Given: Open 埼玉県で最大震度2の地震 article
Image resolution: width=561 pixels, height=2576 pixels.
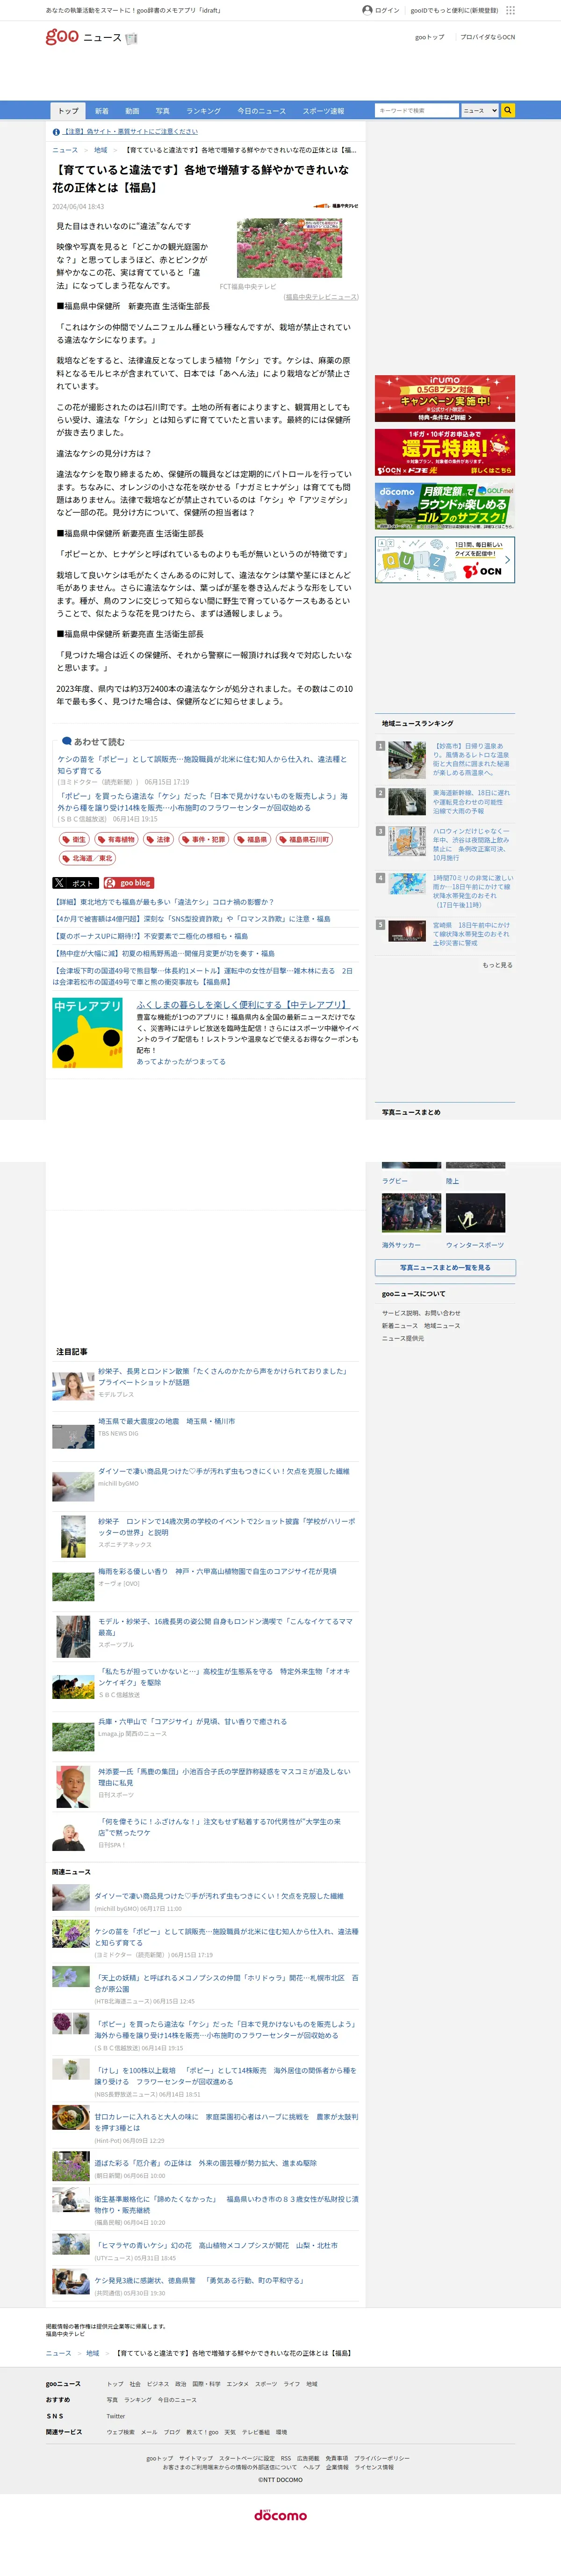Looking at the screenshot, I should (166, 1421).
